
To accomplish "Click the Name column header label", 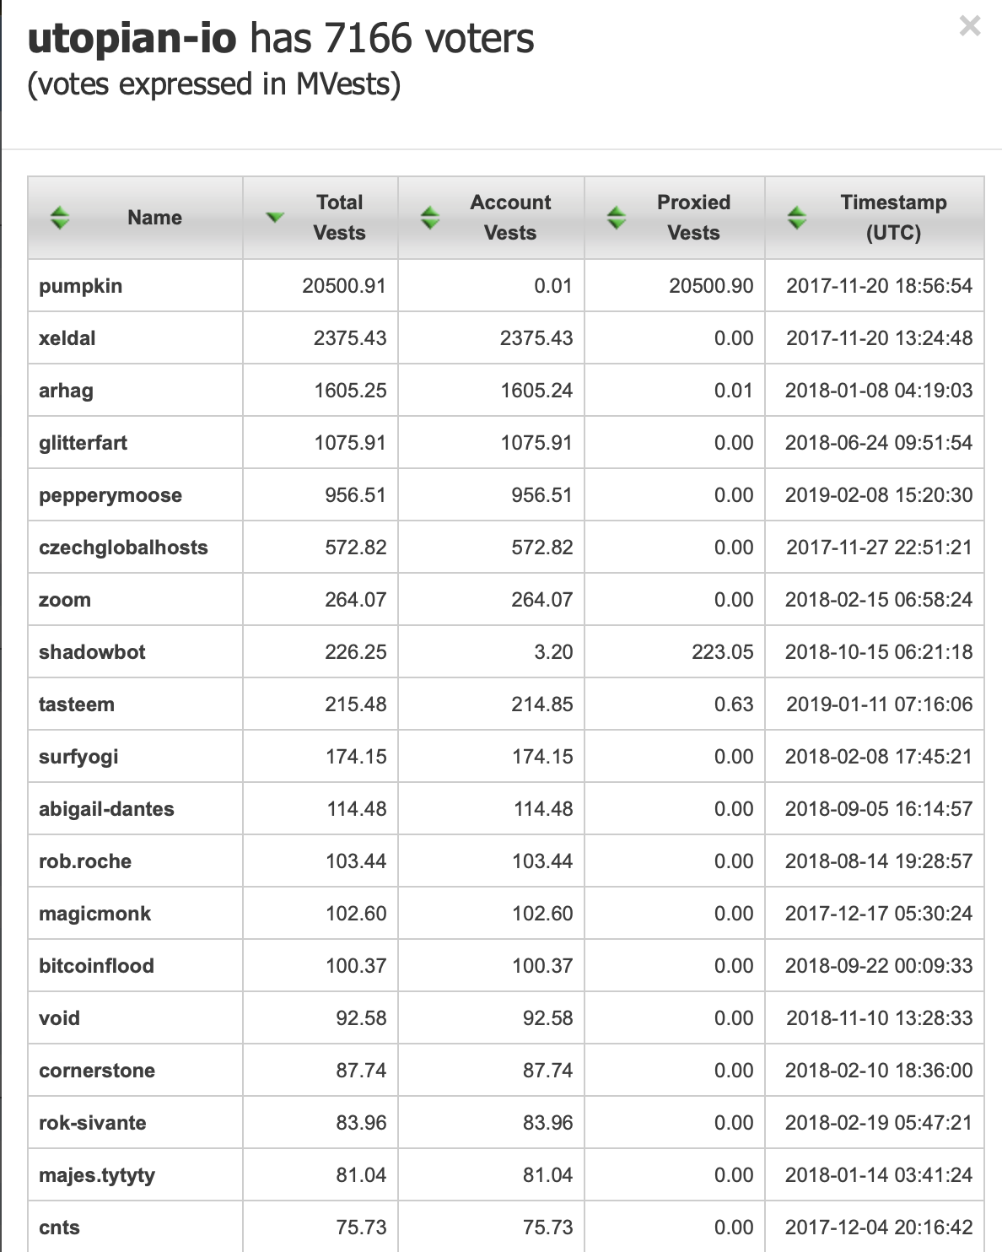I will [154, 218].
